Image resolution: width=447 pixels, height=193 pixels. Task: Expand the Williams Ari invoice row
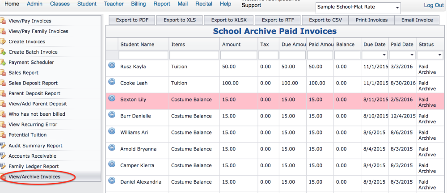[x=112, y=131]
